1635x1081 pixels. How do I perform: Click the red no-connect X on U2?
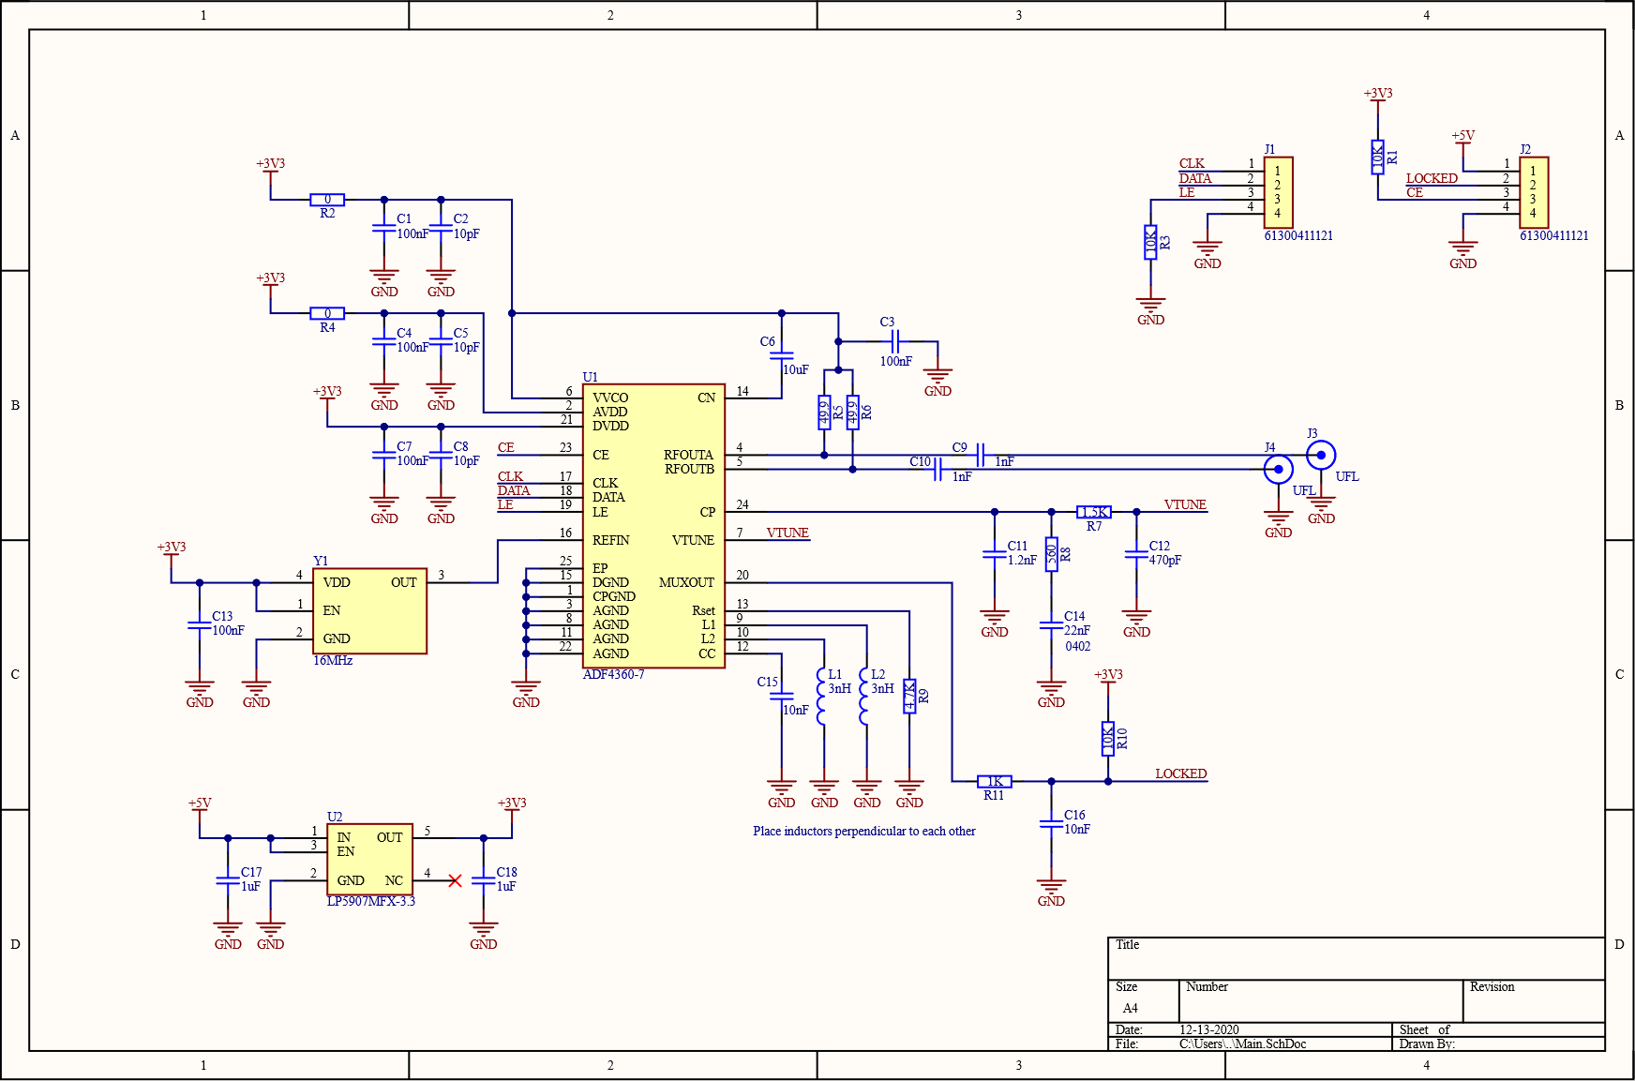pos(455,880)
